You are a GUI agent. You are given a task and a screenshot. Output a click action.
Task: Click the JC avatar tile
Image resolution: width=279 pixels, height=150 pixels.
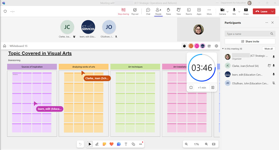coord(67,27)
